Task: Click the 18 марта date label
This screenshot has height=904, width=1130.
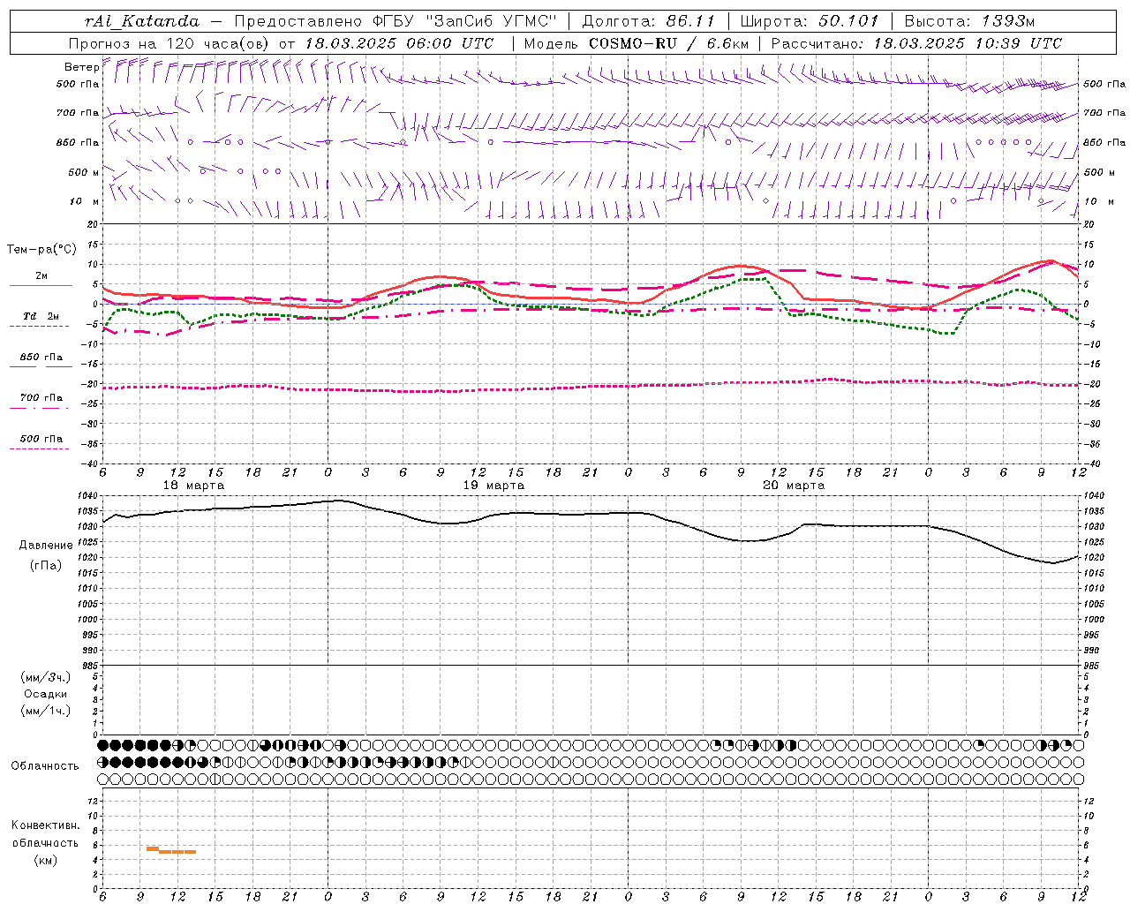Action: coord(193,486)
